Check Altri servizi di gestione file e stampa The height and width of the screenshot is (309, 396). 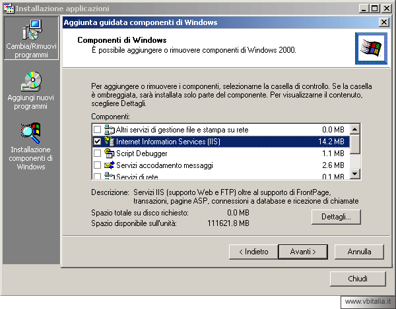[97, 130]
